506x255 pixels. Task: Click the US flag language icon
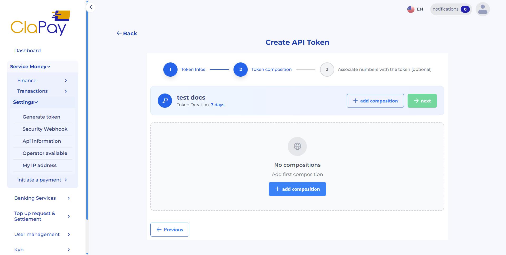coord(410,9)
